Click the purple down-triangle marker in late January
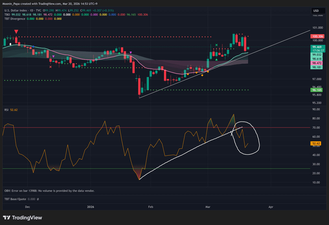This screenshot has height=225, width=329. click(131, 52)
